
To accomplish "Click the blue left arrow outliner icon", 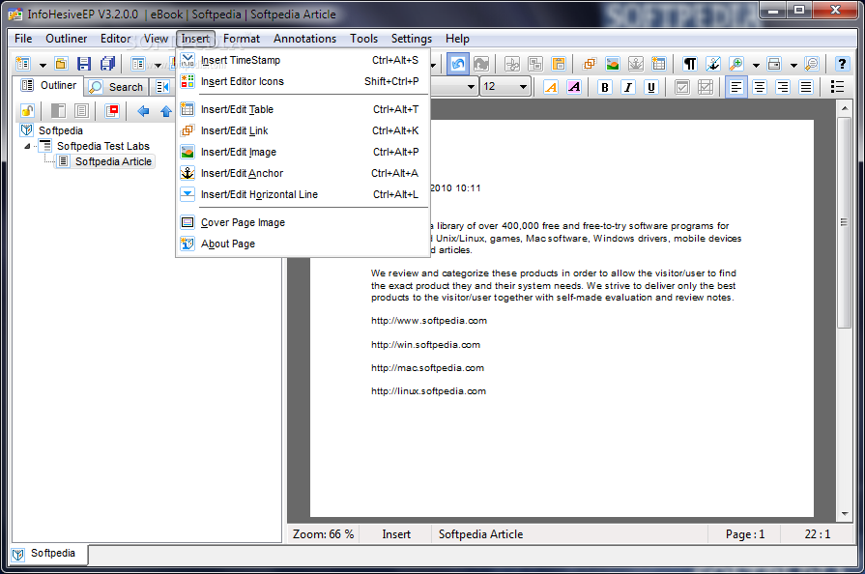I will [143, 111].
